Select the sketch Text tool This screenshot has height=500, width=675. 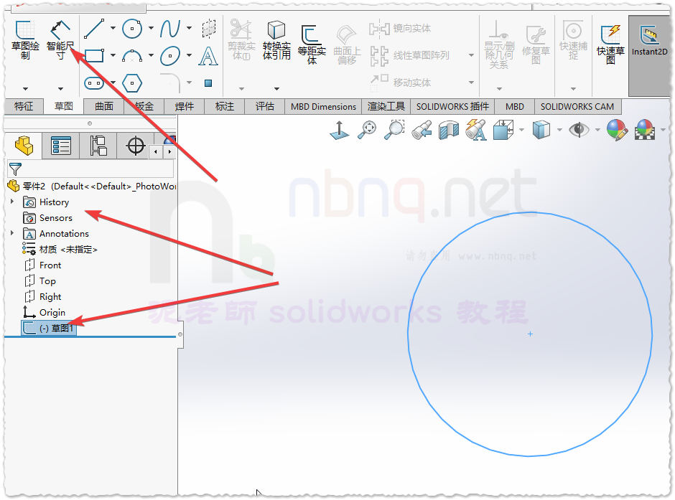click(x=208, y=56)
